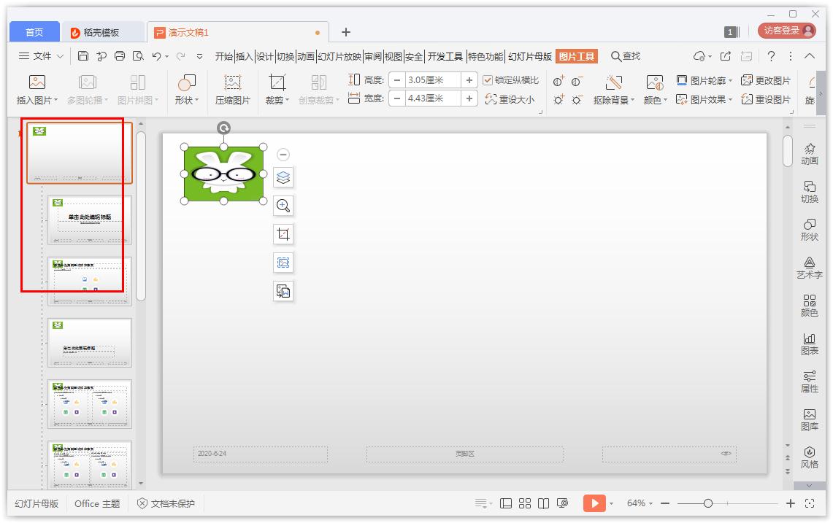Screen dimensions: 833x523
Task: Toggle Lock Aspect Ratio (锁定纵横比) checkbox
Action: click(x=487, y=80)
